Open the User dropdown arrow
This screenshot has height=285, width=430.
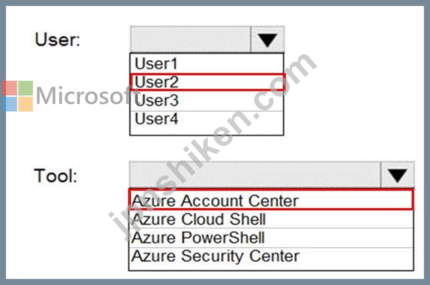[267, 40]
